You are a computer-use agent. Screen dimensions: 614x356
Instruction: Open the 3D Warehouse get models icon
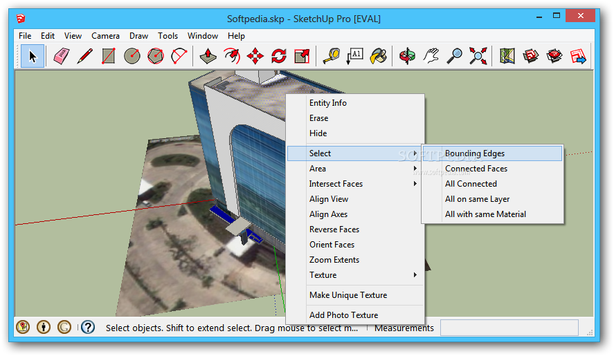(531, 56)
